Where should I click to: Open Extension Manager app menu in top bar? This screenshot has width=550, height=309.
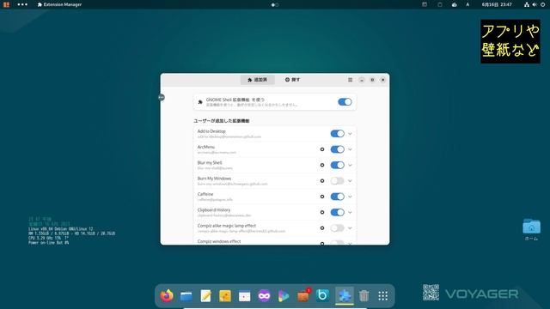tap(59, 4)
